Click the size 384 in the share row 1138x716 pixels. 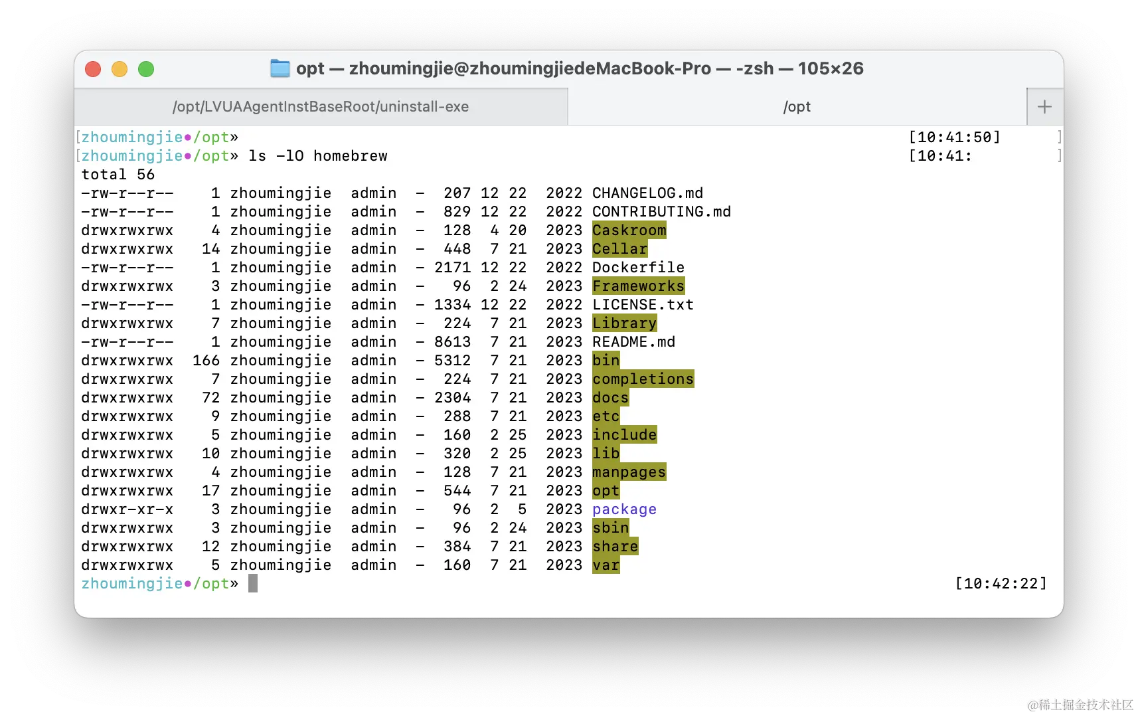point(457,547)
